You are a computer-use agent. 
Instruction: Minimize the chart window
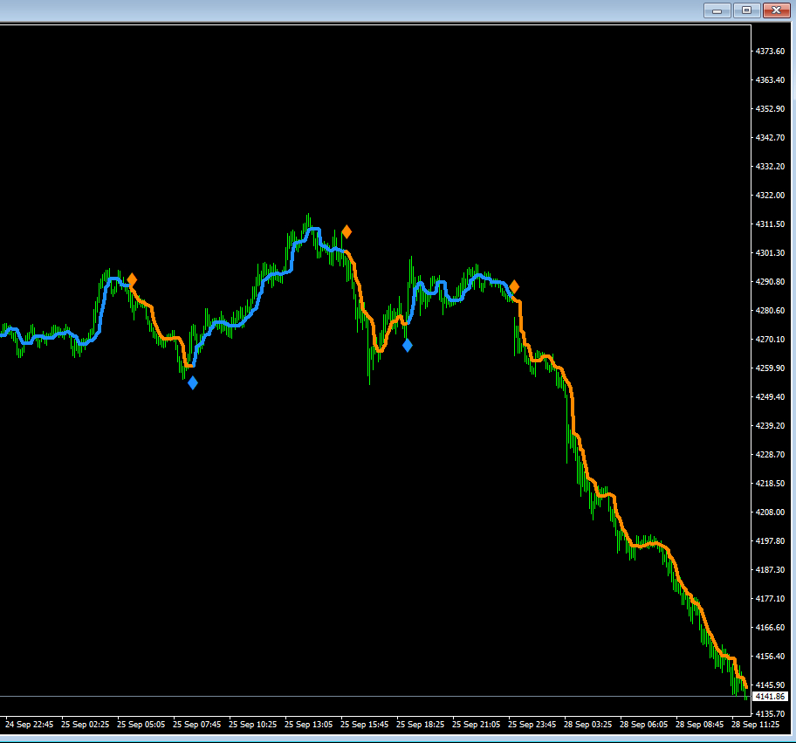point(717,10)
